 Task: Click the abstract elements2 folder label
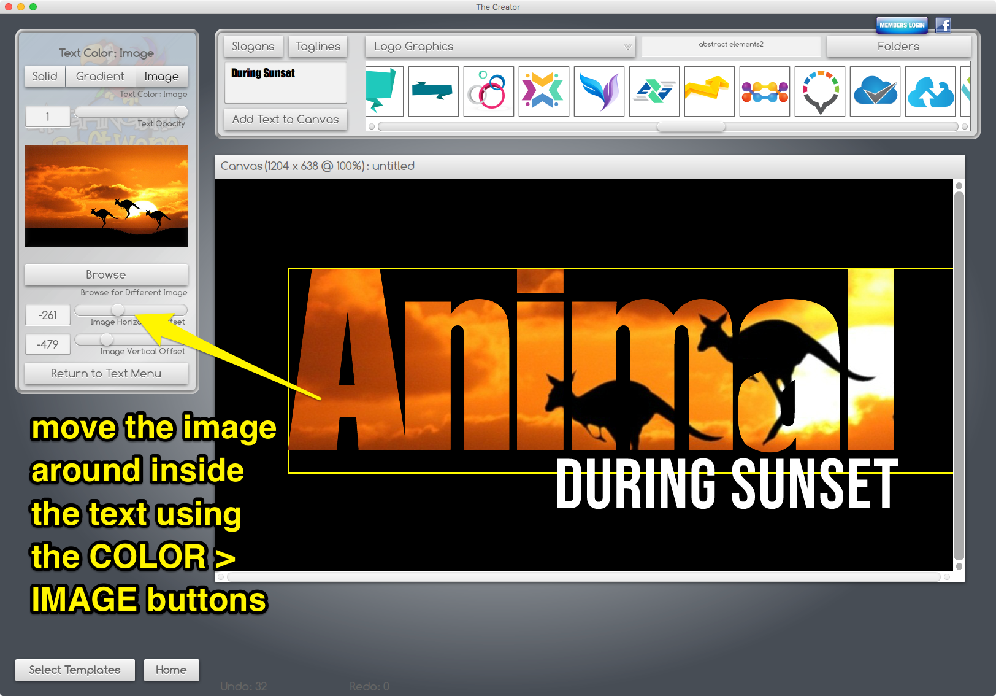(x=731, y=44)
